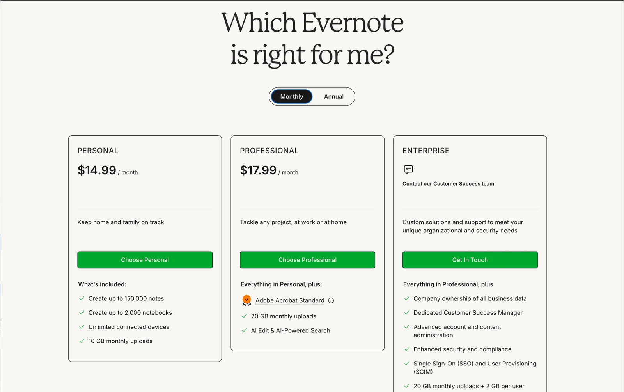Click the $14.99 price label
624x392 pixels.
(96, 170)
